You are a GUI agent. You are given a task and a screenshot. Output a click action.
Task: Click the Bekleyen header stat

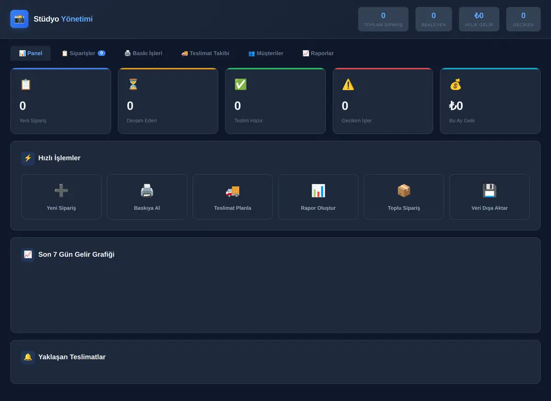(x=434, y=19)
